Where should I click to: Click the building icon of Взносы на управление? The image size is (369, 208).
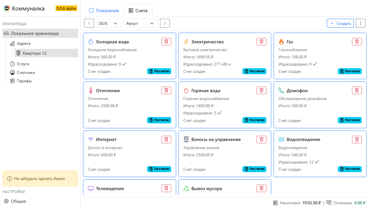pyautogui.click(x=186, y=140)
